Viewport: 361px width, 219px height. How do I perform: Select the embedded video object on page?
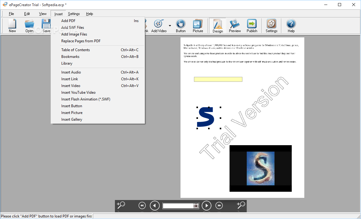[x=260, y=168]
